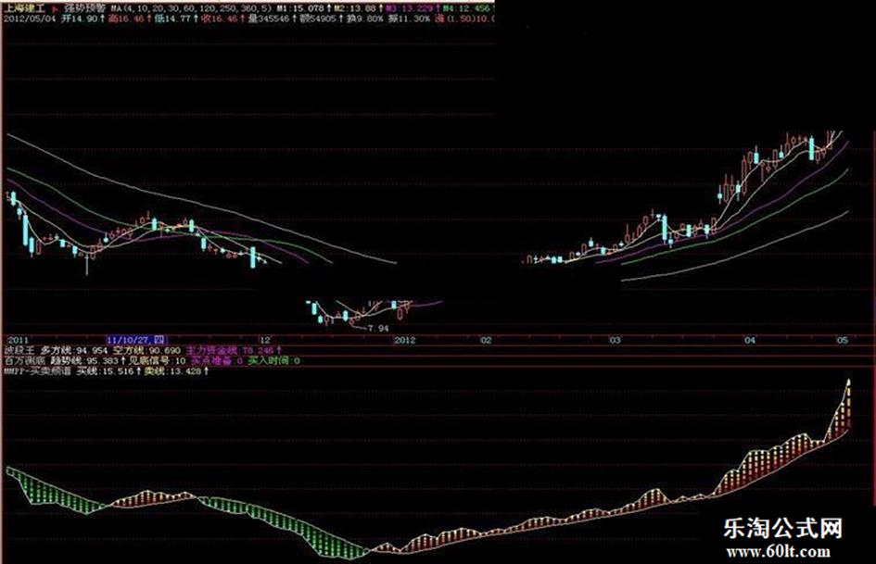Click the 2011 label on time axis
The image size is (876, 564).
tap(19, 340)
